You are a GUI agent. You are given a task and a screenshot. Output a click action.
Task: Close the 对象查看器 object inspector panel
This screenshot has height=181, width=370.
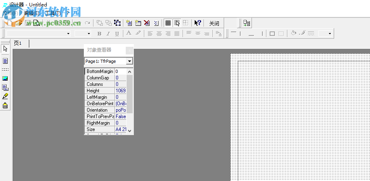[129, 50]
